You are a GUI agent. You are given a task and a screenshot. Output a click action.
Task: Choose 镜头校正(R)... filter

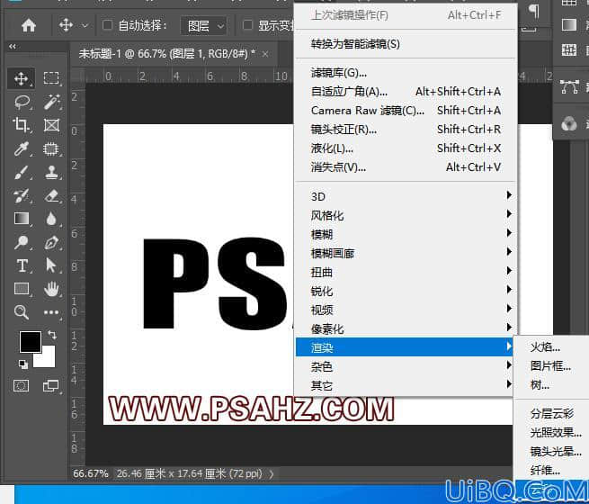tap(406, 130)
